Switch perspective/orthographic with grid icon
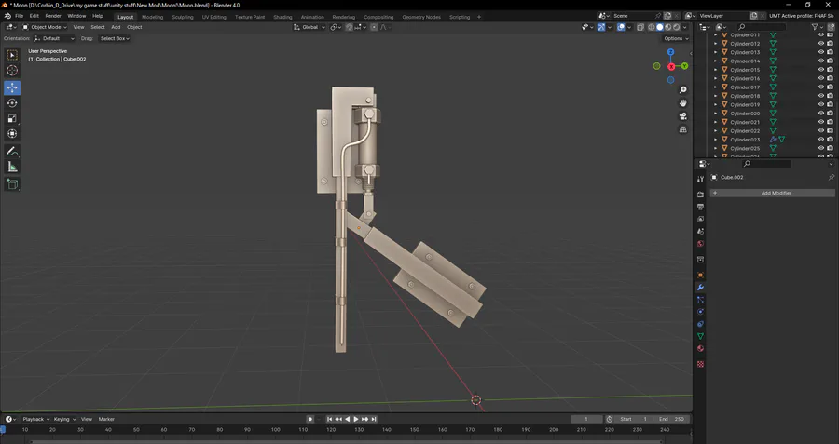 pyautogui.click(x=682, y=129)
